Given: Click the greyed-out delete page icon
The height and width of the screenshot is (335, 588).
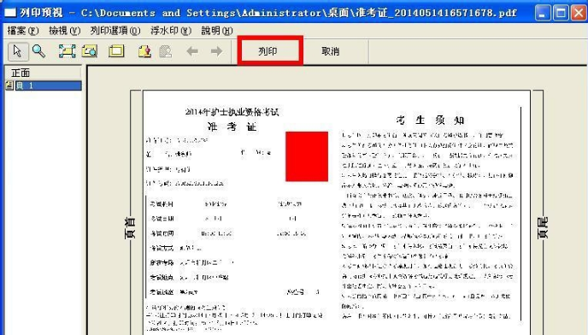Looking at the screenshot, I should click(166, 51).
